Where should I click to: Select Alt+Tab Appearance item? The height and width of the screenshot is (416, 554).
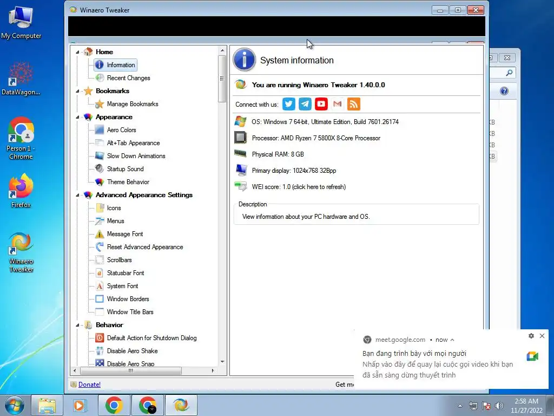(x=133, y=143)
